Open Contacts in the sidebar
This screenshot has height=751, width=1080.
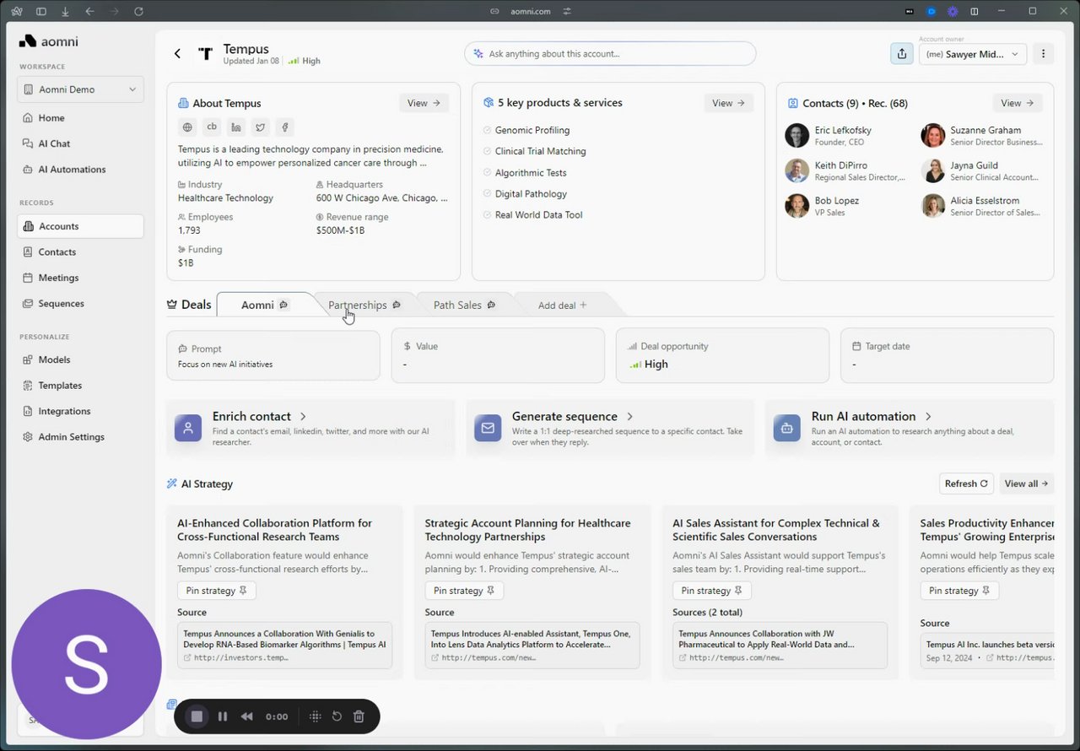pos(80,252)
